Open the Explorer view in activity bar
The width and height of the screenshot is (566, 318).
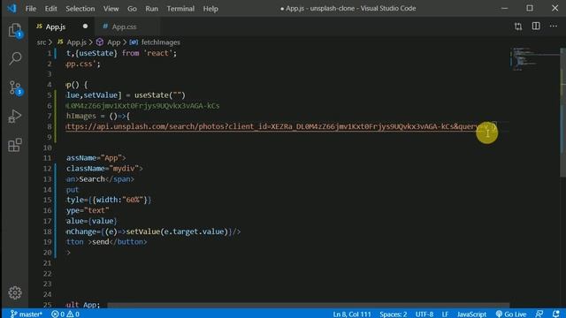15,31
